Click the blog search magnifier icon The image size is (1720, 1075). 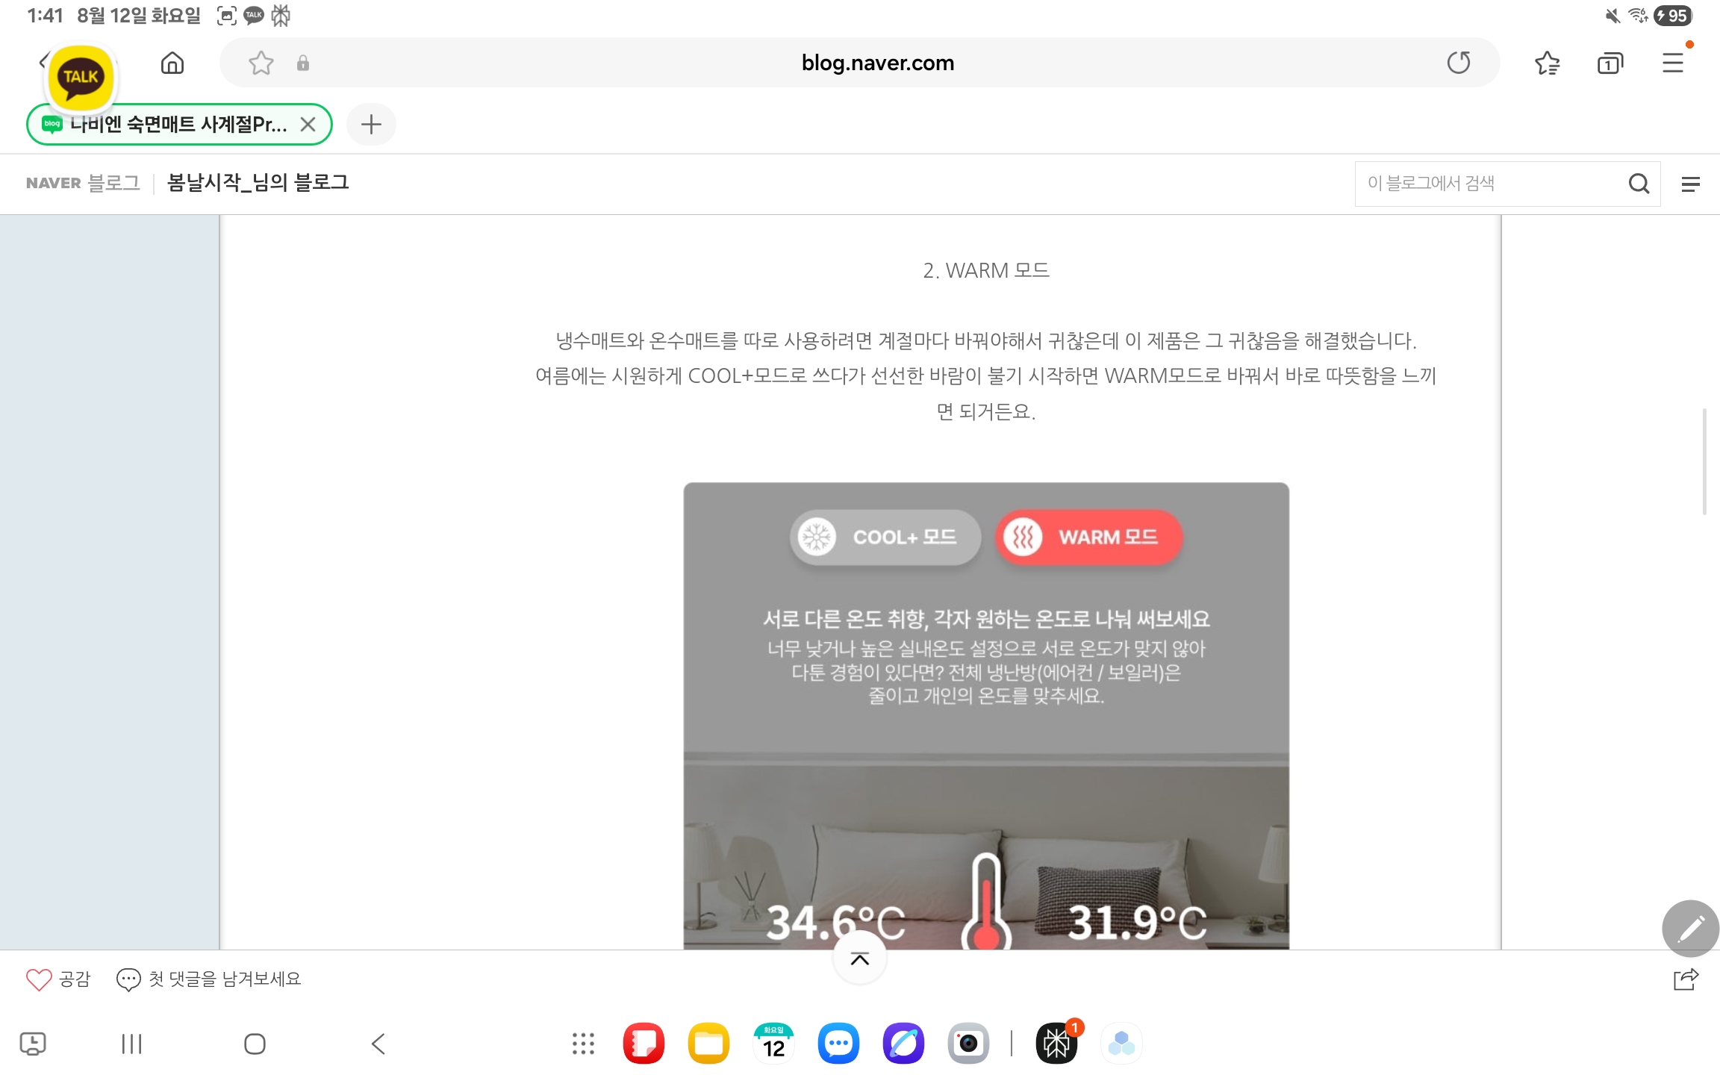(x=1639, y=184)
